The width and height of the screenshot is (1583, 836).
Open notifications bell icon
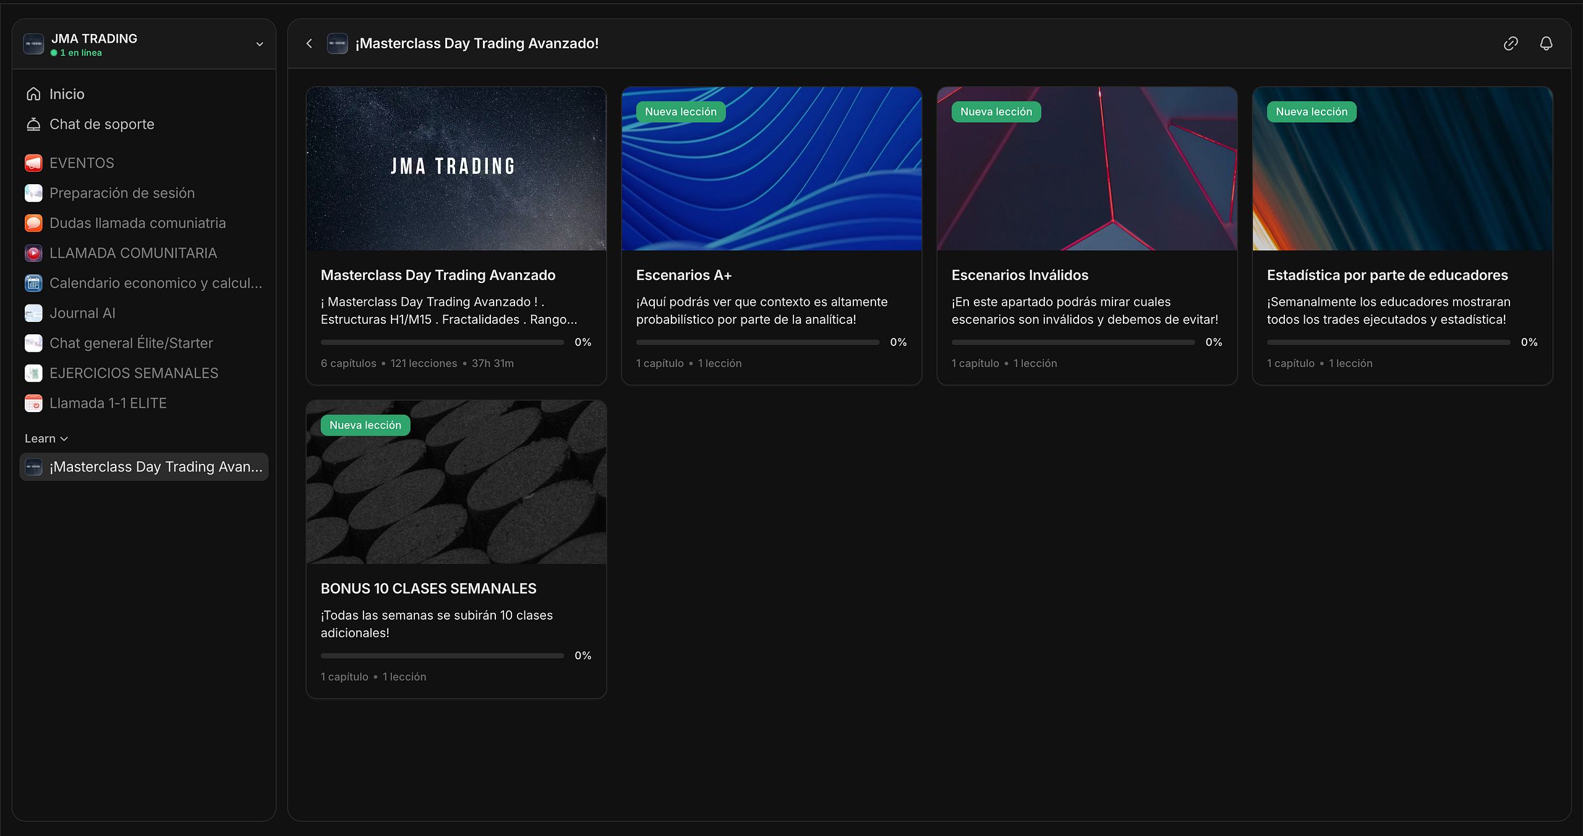(x=1546, y=43)
